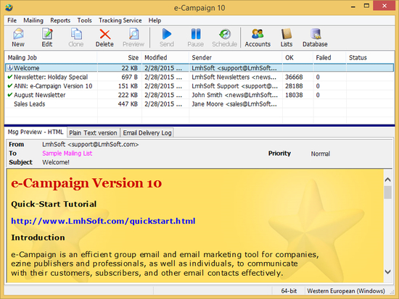Sort by Sender column header
The height and width of the screenshot is (299, 399).
(x=236, y=58)
